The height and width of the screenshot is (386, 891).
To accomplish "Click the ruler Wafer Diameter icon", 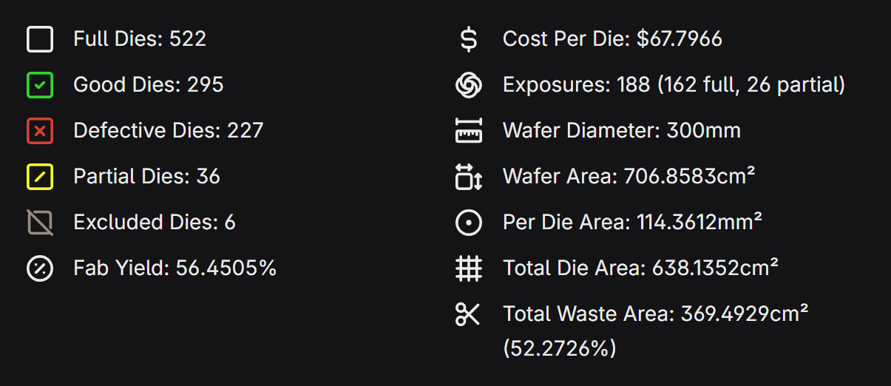I will [469, 131].
